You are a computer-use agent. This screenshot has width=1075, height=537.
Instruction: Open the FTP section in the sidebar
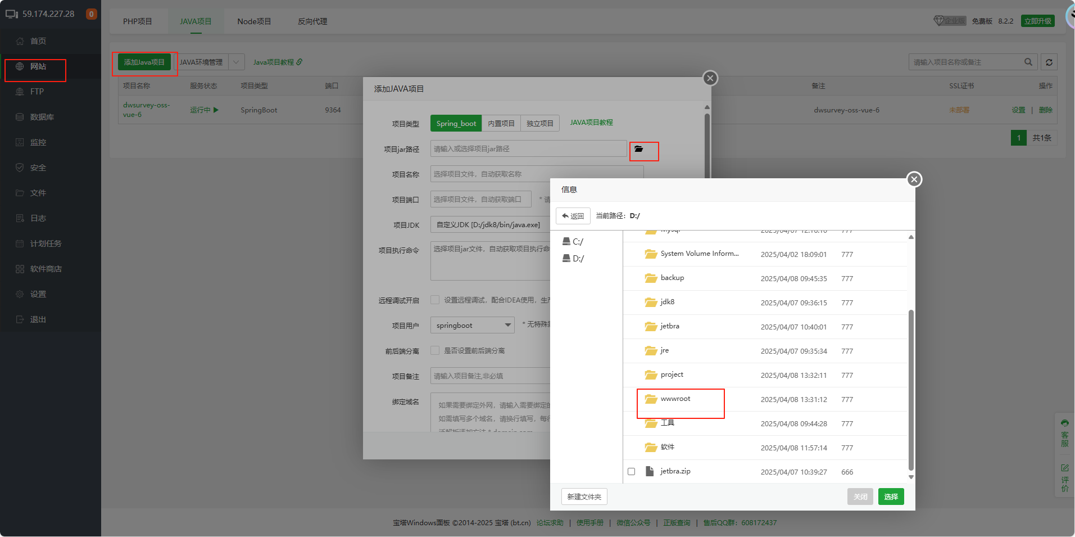coord(35,91)
